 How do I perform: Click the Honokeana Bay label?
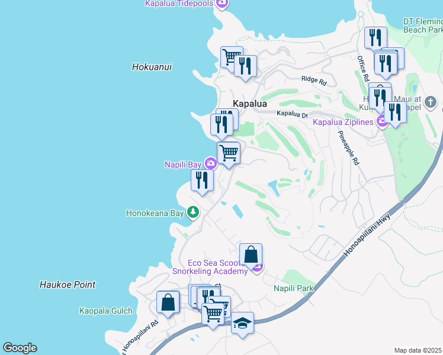[155, 213]
